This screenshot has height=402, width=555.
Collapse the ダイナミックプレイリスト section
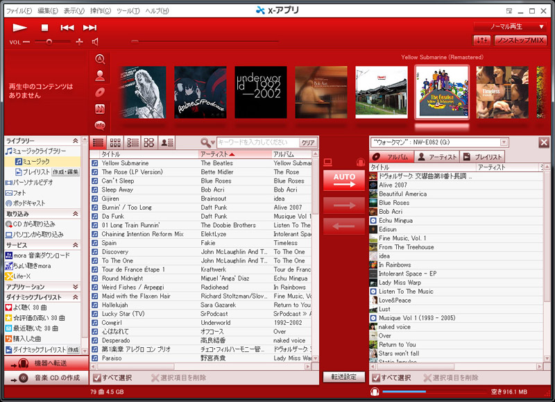[76, 297]
